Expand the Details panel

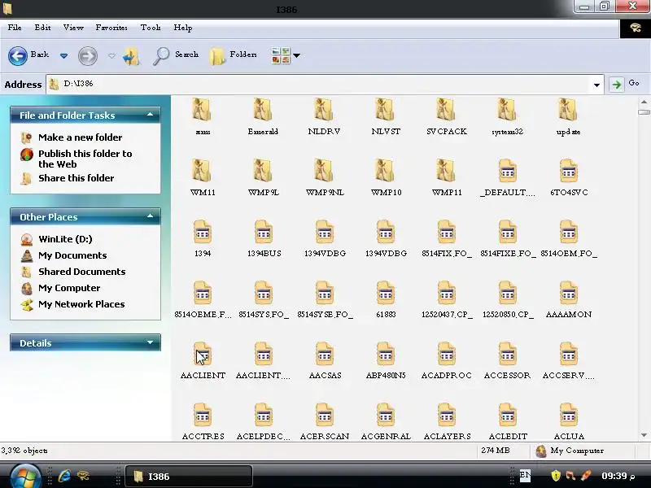point(150,342)
